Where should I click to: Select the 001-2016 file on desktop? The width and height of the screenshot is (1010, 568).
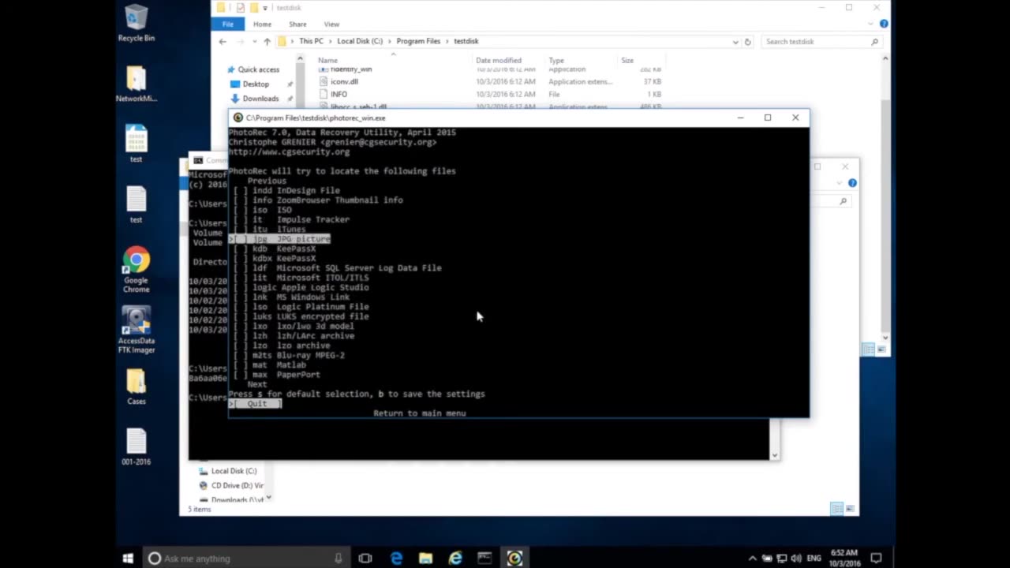coord(136,447)
